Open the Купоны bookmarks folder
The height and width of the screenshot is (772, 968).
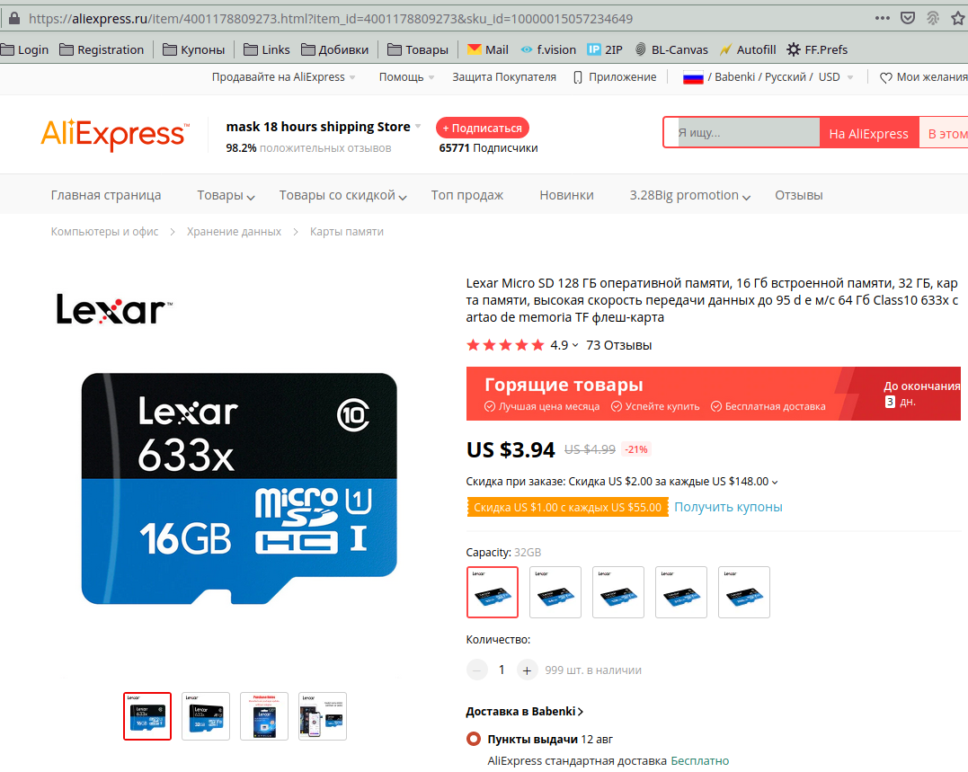coord(194,50)
